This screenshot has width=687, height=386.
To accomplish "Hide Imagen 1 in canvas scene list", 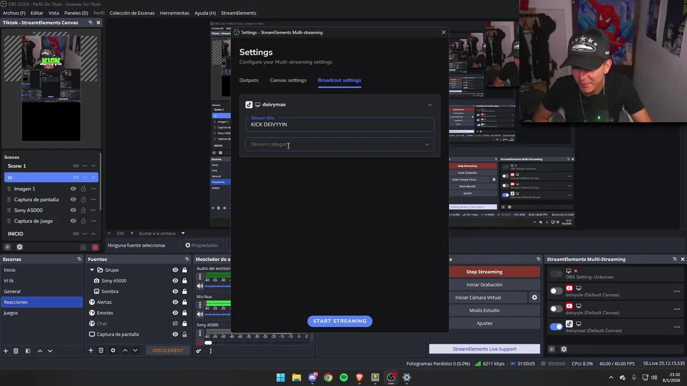I will (x=74, y=189).
